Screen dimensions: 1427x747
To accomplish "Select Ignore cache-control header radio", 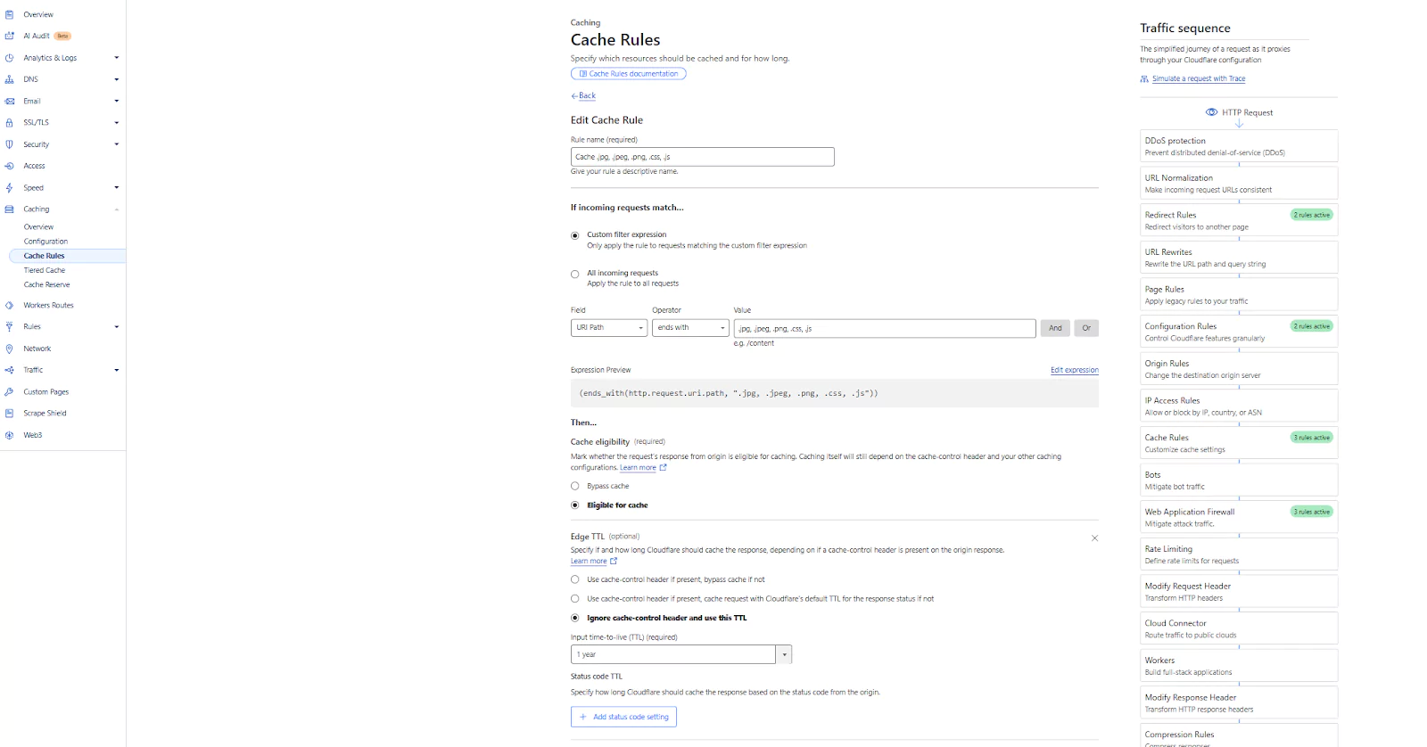I will coord(574,618).
